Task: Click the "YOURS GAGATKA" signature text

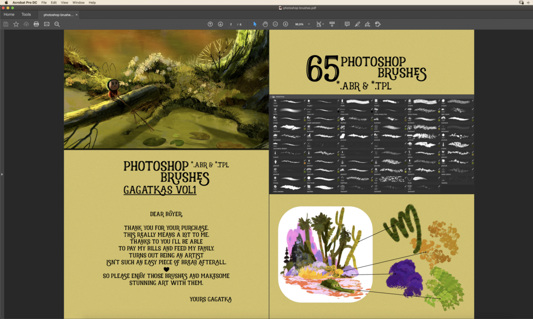Action: click(x=211, y=299)
